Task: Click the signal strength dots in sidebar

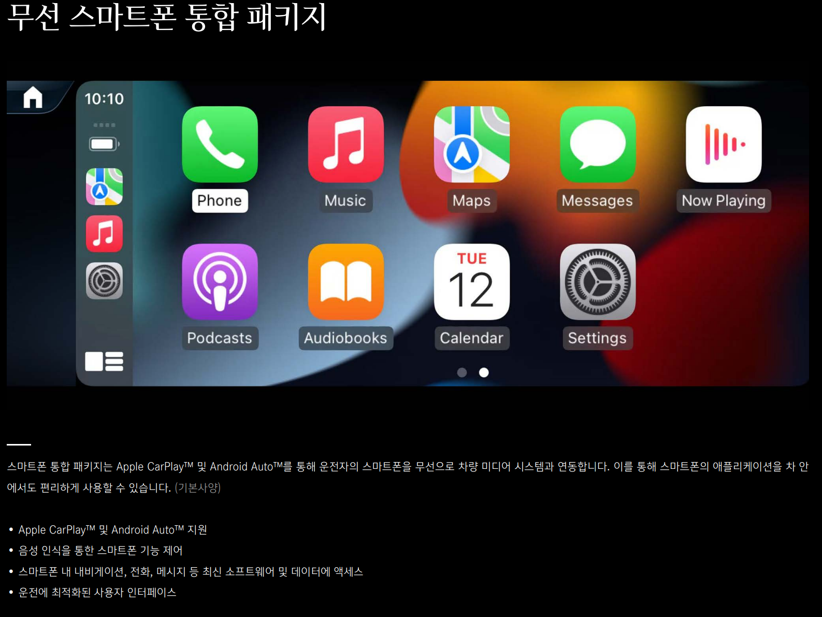Action: point(104,125)
